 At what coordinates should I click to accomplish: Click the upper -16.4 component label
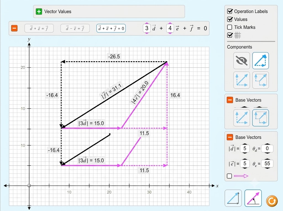tap(52, 95)
